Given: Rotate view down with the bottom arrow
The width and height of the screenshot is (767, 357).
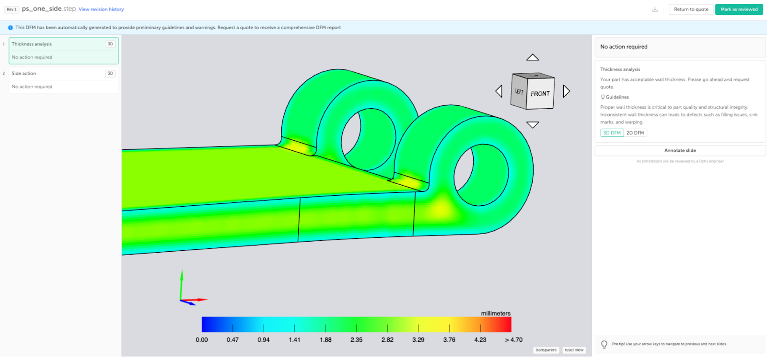Looking at the screenshot, I should (x=533, y=124).
